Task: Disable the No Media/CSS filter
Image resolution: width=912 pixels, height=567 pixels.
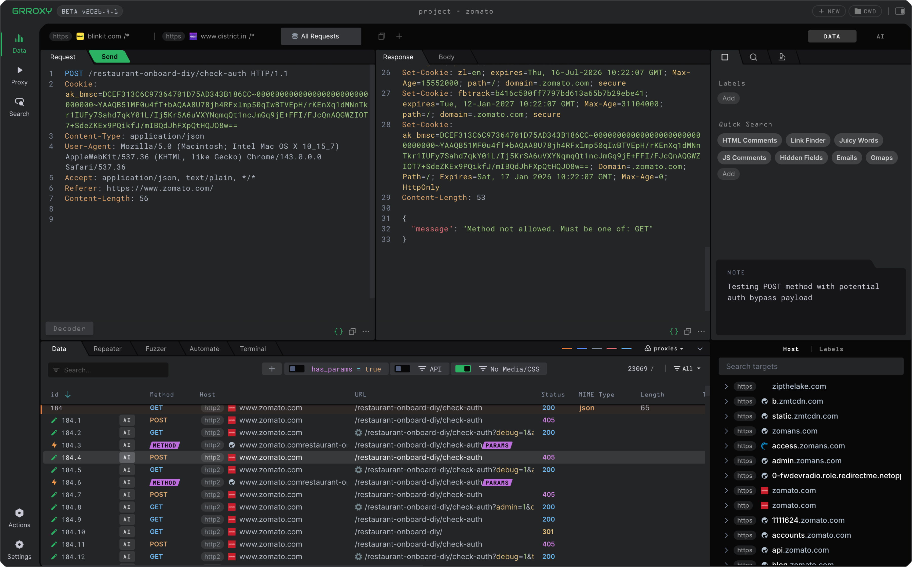Action: (463, 369)
